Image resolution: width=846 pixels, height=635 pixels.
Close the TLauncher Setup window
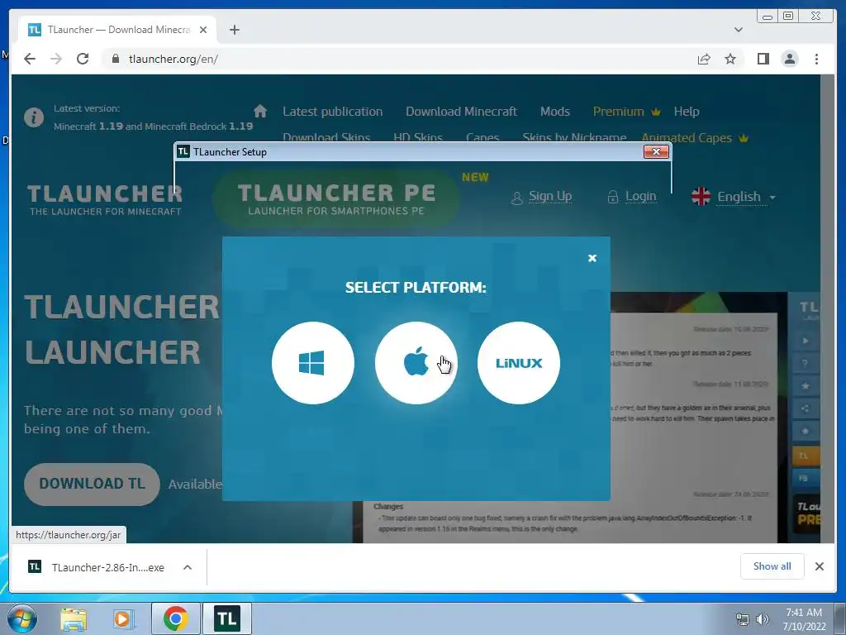pyautogui.click(x=656, y=152)
